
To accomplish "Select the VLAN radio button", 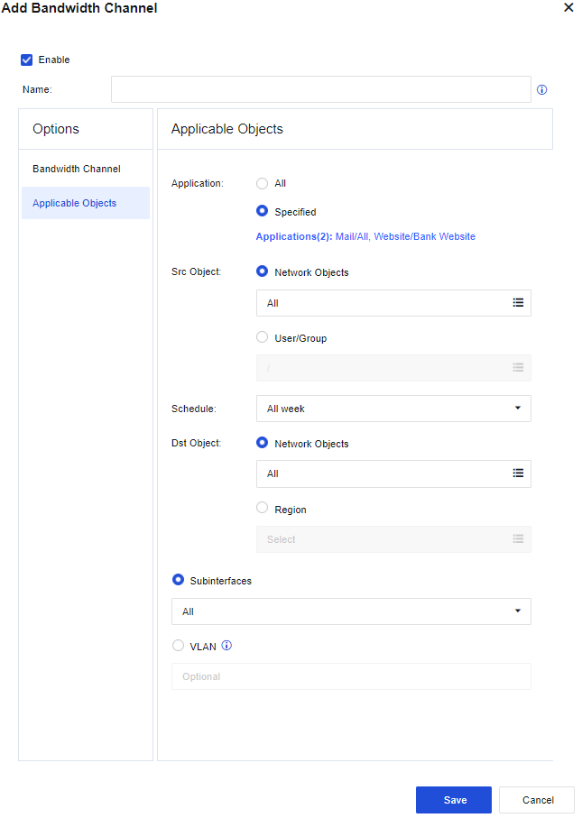I will [x=178, y=646].
